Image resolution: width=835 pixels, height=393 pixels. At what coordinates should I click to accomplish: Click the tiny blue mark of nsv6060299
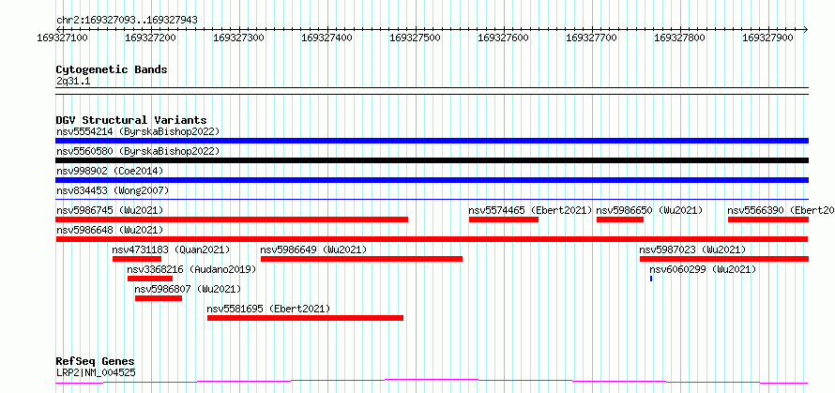pos(651,279)
